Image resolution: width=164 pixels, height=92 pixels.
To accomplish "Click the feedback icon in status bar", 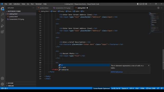I will point(158,88).
